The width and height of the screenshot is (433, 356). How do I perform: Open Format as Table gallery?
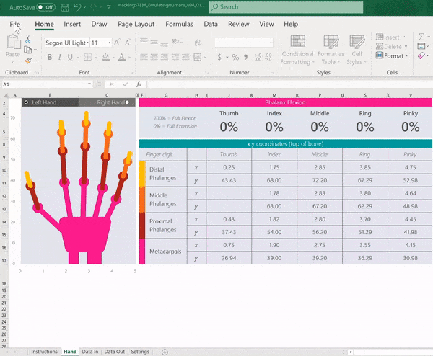tap(331, 50)
